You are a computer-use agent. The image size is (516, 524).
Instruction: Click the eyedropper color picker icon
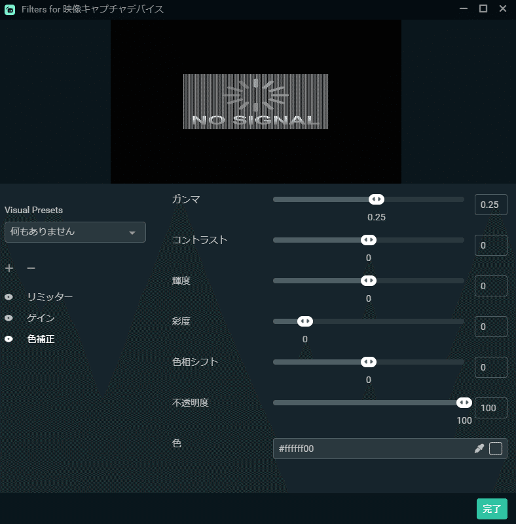pyautogui.click(x=479, y=449)
